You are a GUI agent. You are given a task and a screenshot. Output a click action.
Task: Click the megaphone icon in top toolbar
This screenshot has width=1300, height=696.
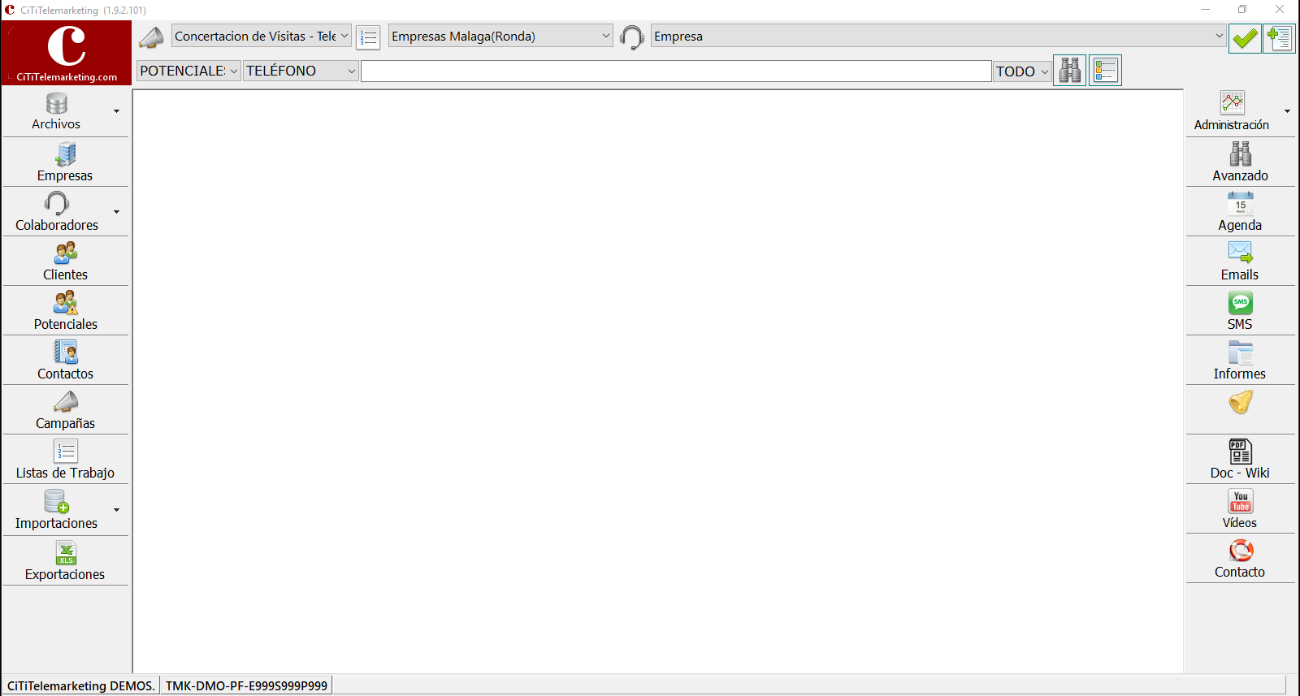[x=151, y=37]
